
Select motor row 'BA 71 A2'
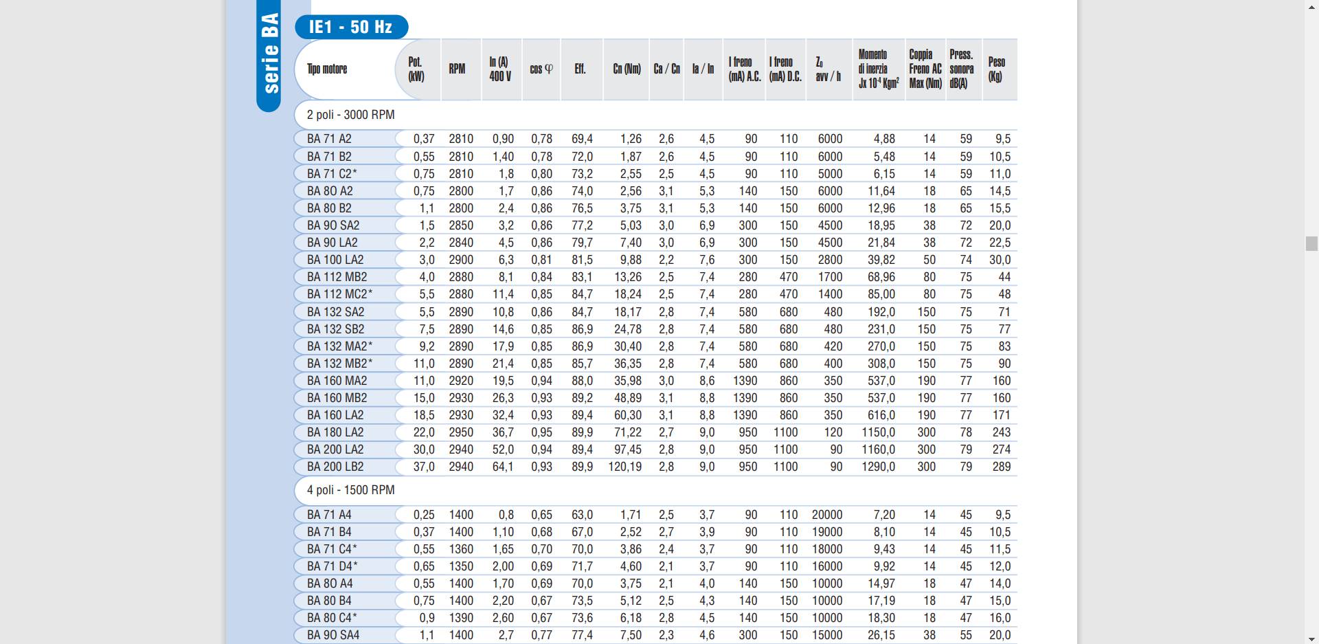pyautogui.click(x=656, y=139)
